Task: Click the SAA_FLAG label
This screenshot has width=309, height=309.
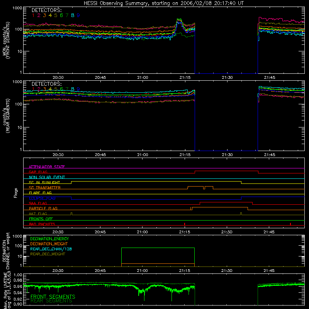Action: pyautogui.click(x=38, y=203)
